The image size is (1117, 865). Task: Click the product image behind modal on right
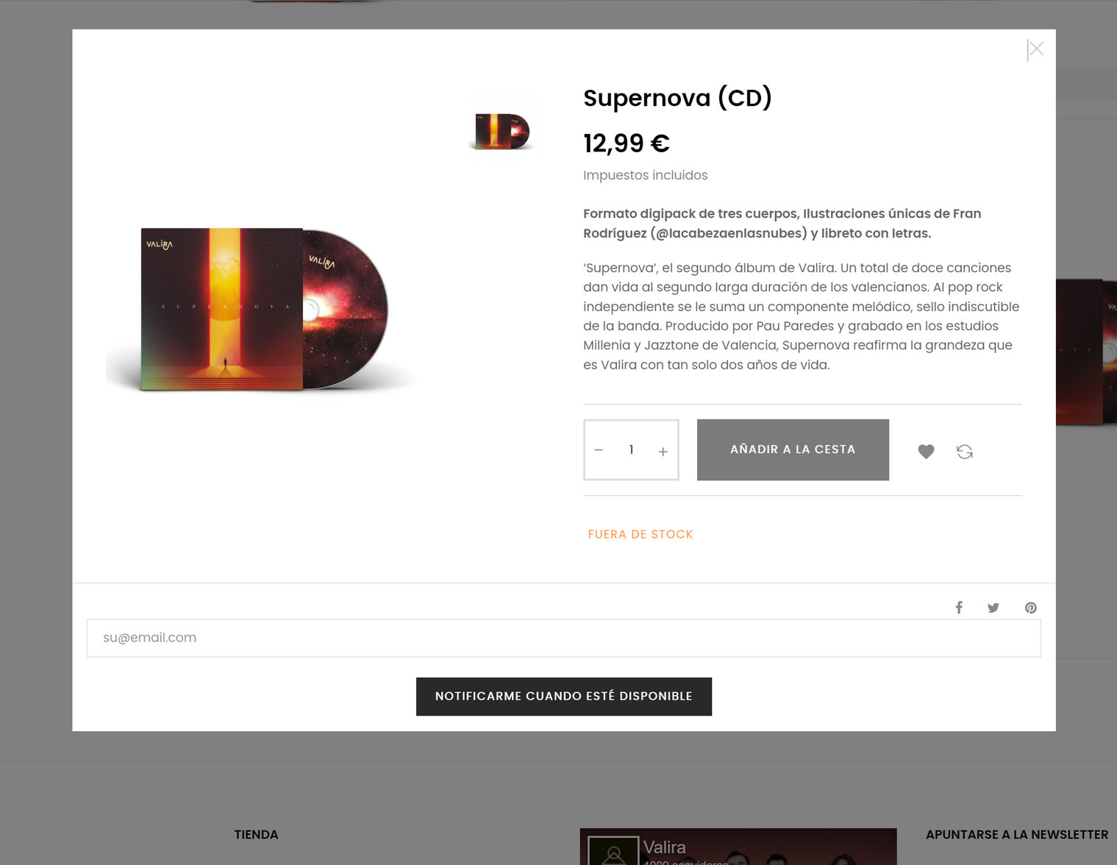point(1086,352)
